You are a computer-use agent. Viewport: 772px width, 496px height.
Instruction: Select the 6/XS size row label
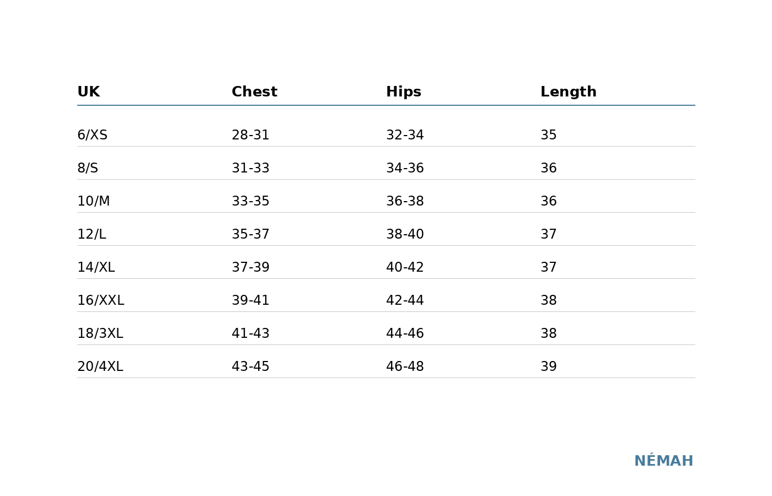(92, 135)
